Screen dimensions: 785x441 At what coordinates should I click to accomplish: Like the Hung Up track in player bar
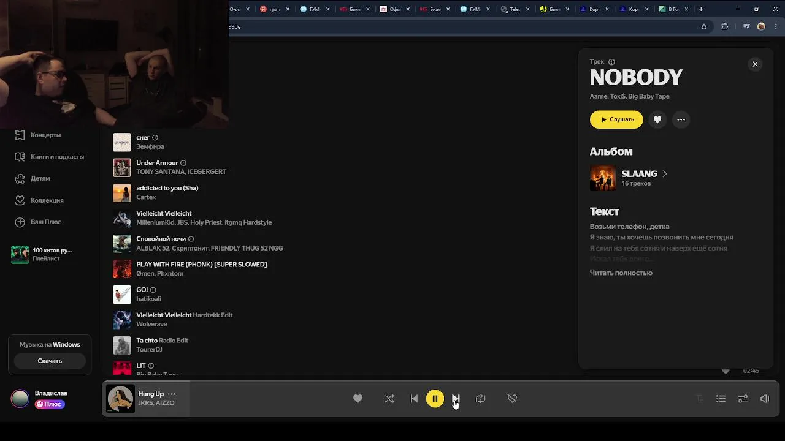[358, 399]
